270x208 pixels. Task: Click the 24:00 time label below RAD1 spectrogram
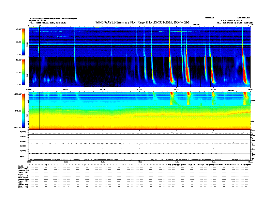click(x=250, y=89)
